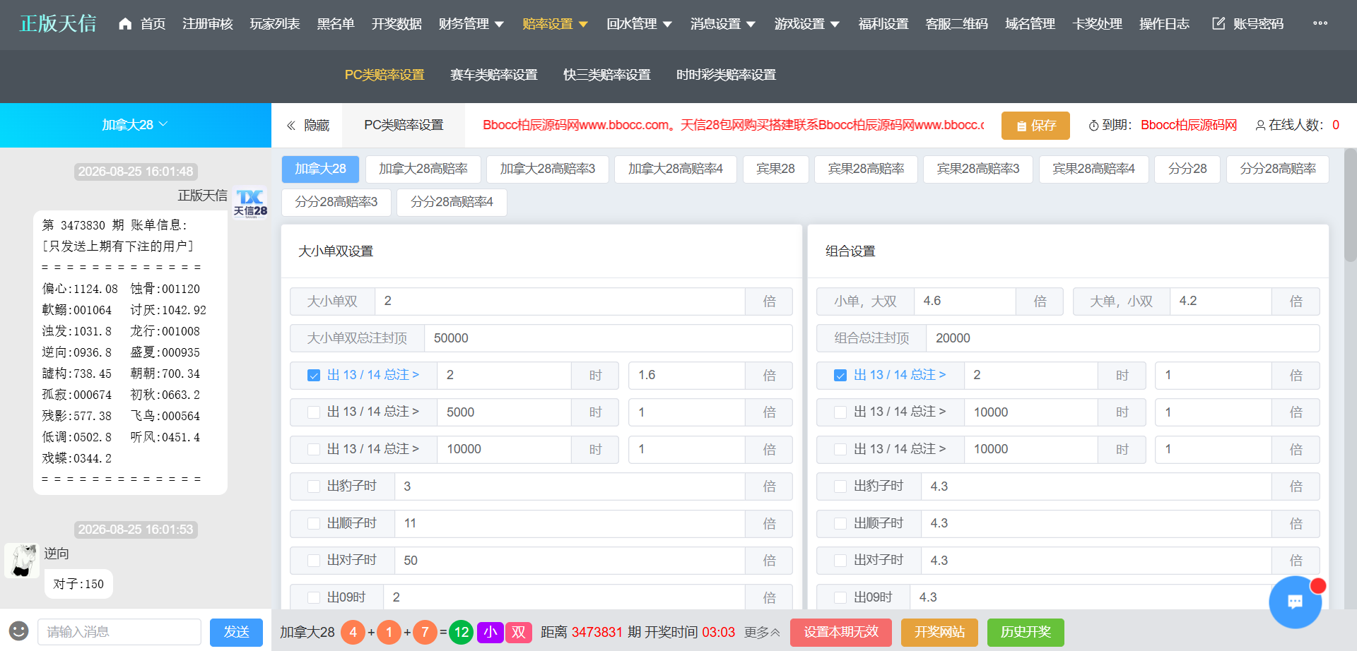Click the 隐藏 hide panel label
Image resolution: width=1357 pixels, height=651 pixels.
[x=317, y=126]
